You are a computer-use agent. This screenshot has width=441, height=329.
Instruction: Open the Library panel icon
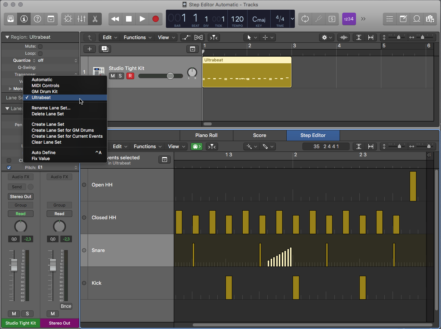tap(10, 19)
